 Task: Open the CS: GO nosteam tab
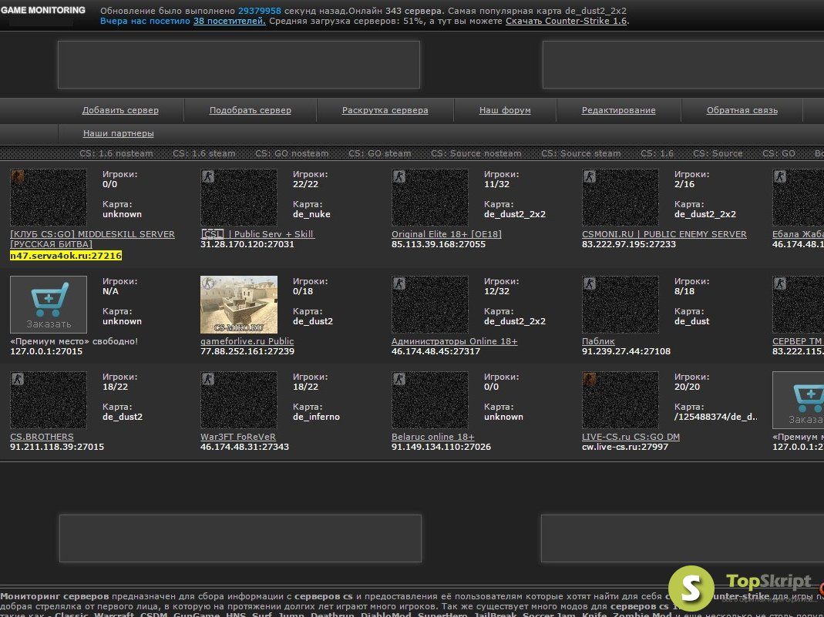tap(291, 153)
